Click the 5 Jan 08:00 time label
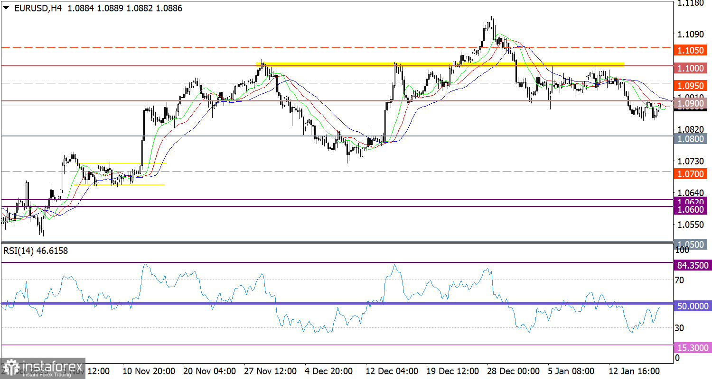 pyautogui.click(x=571, y=370)
